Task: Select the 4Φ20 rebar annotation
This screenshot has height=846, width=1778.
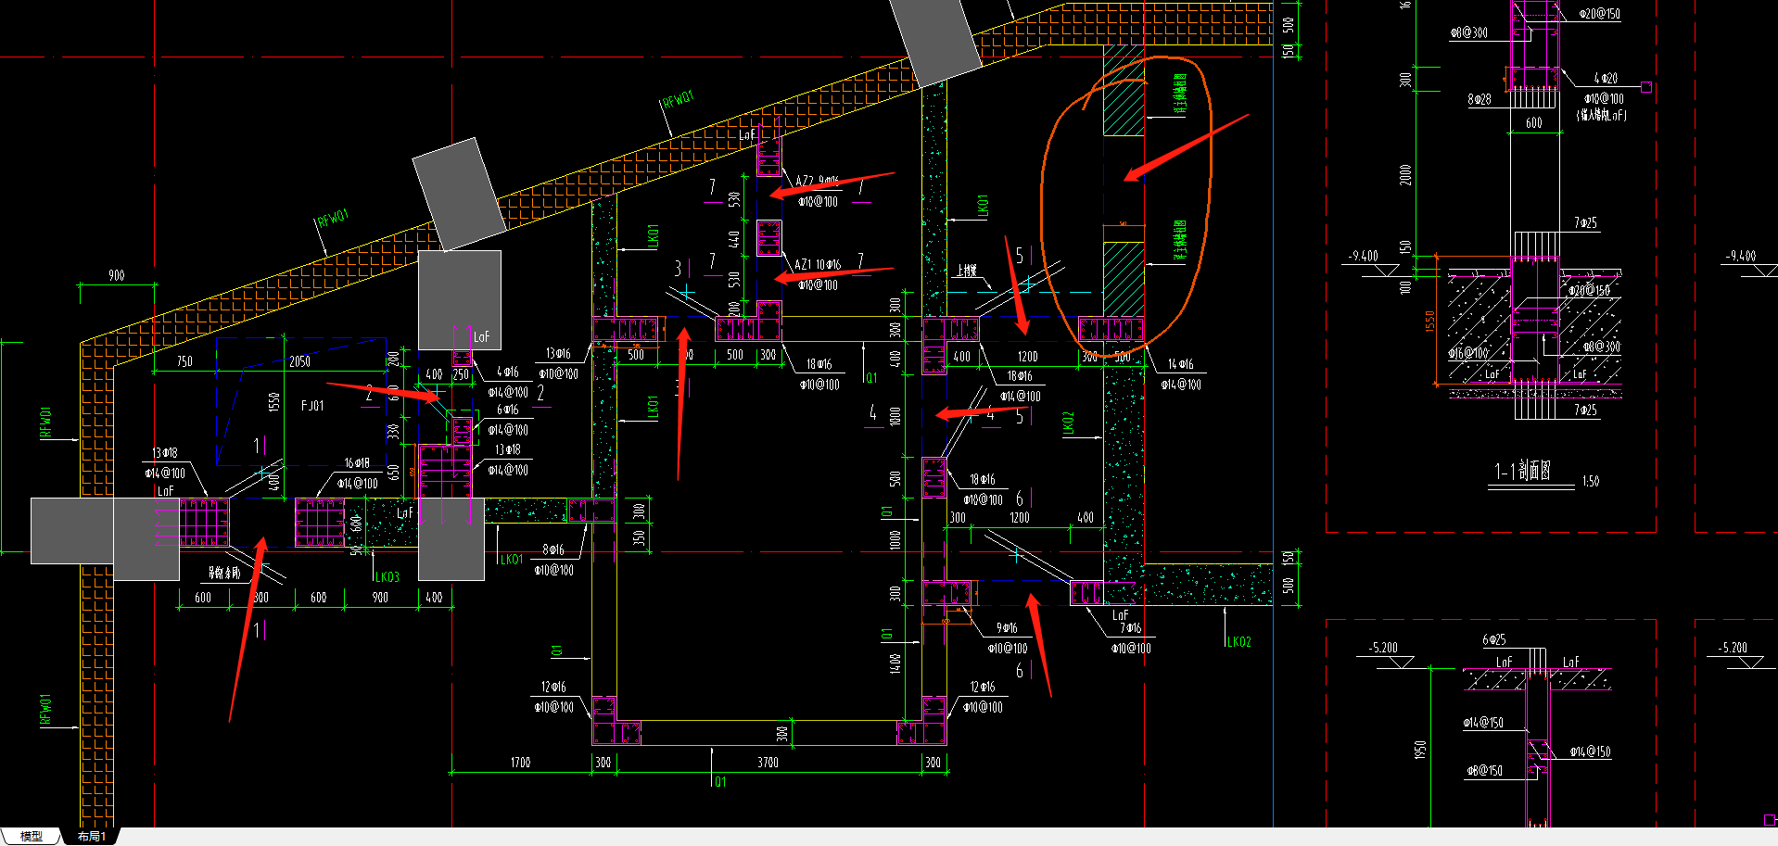Action: click(1606, 79)
